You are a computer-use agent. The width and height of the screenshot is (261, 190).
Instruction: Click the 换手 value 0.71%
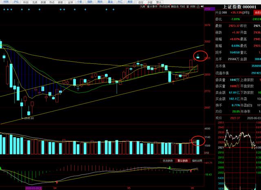click(236, 105)
